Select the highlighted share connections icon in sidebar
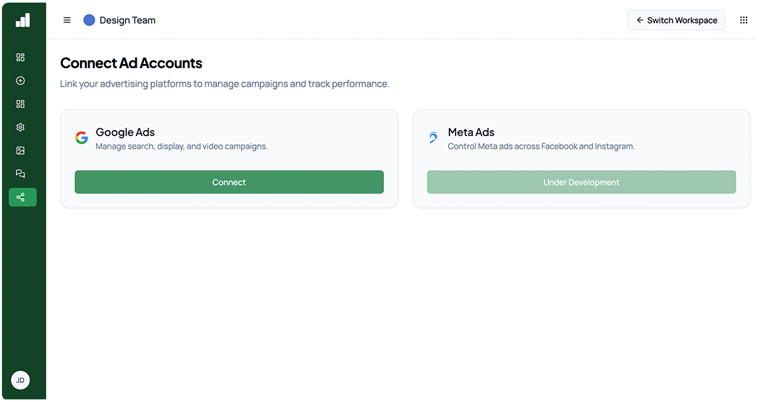This screenshot has height=402, width=757. coord(23,197)
